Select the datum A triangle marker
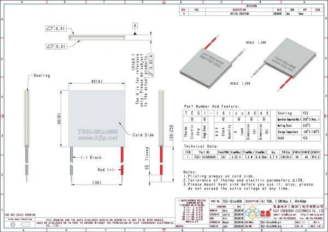Image resolution: width=328 pixels, height=232 pixels. point(134,25)
